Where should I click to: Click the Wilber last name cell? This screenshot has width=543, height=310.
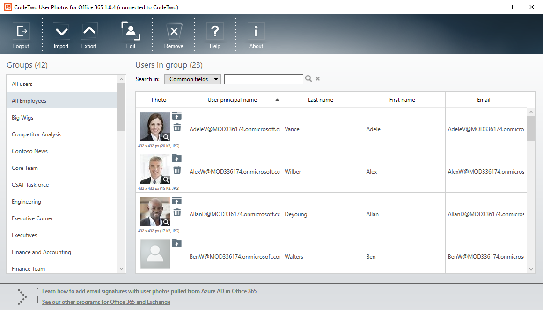tap(323, 171)
